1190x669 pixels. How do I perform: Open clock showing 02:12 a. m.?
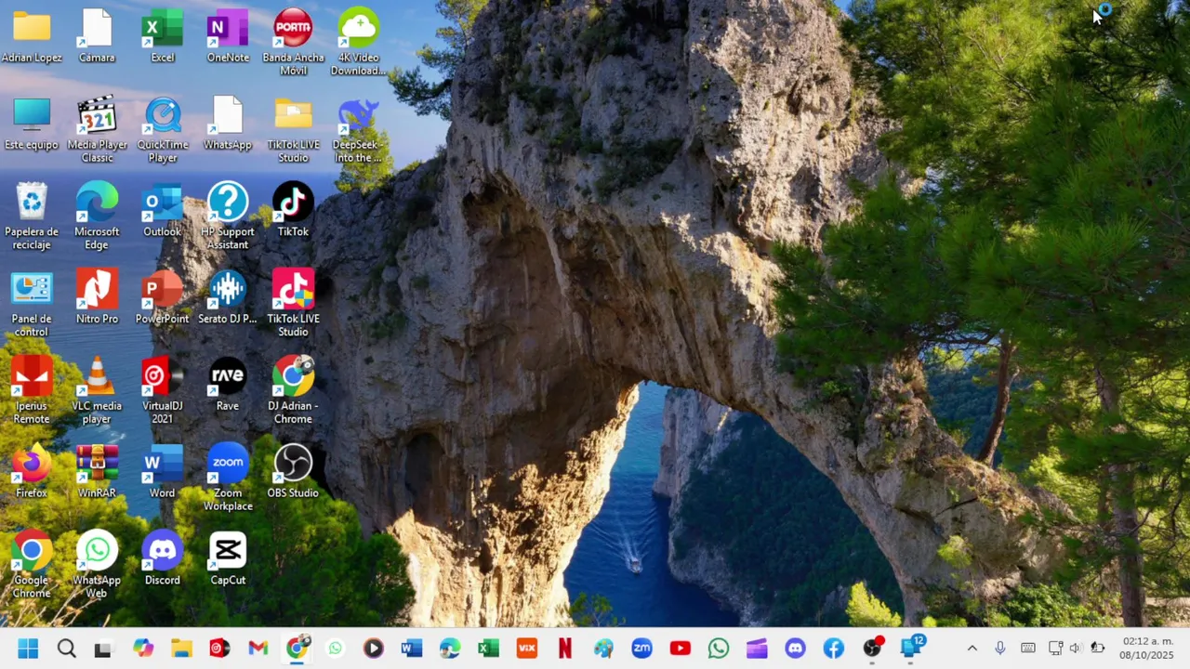[x=1149, y=641]
